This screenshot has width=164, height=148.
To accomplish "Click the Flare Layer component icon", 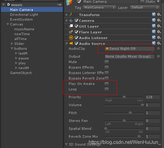I will pos(71,32).
